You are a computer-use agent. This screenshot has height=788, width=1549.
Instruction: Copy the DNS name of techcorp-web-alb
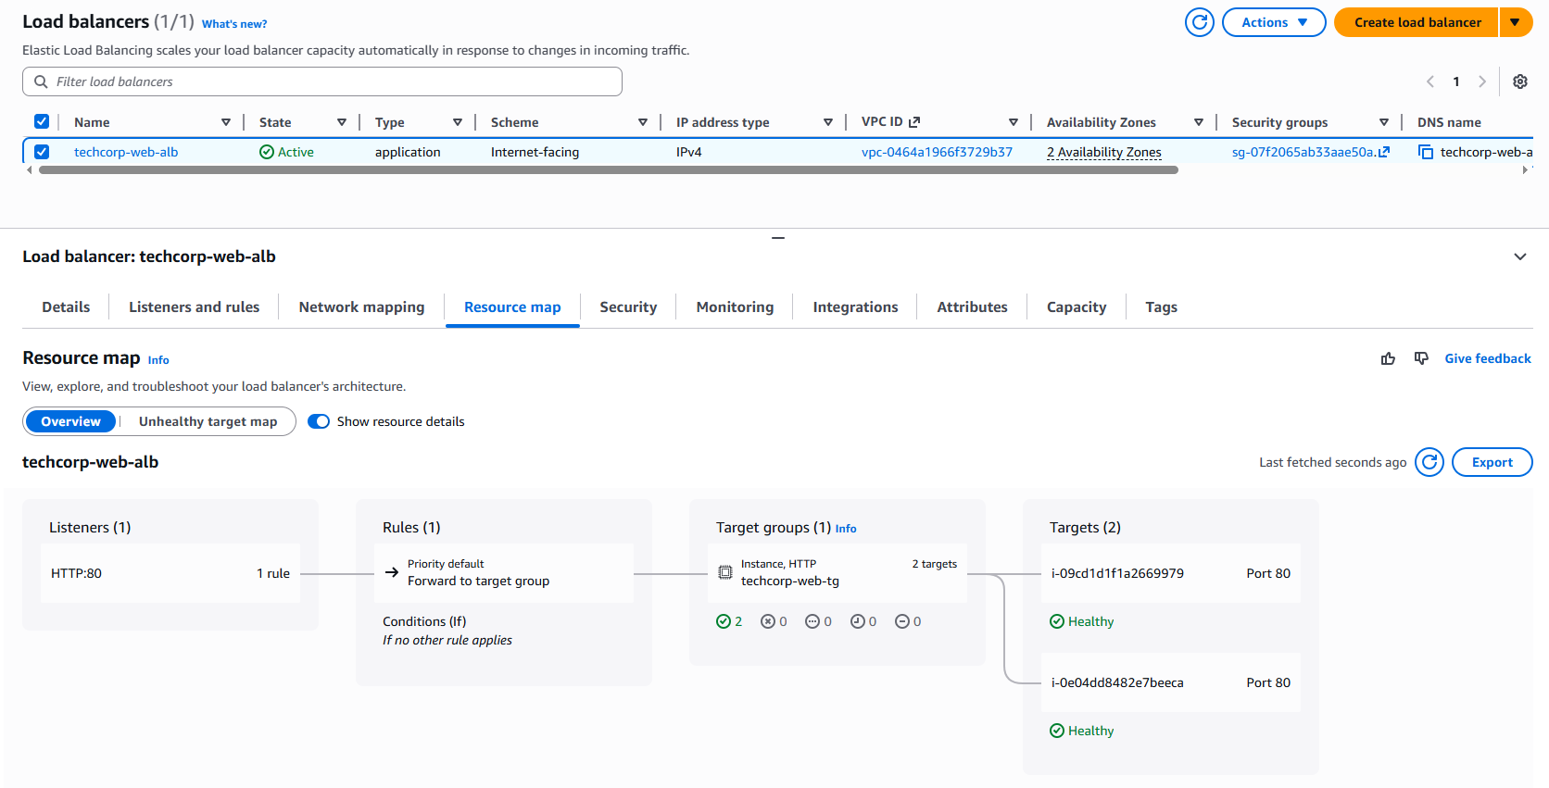coord(1426,152)
